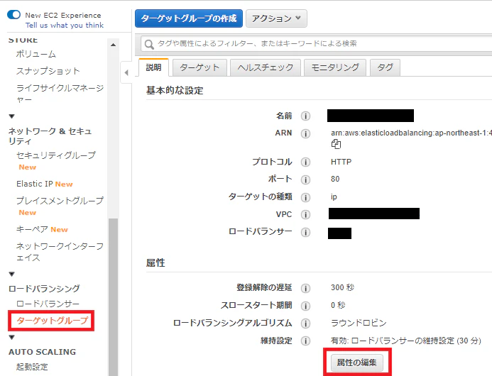492x376 pixels.
Task: Click the ラウンドロビン algorithm value
Action: (x=359, y=323)
